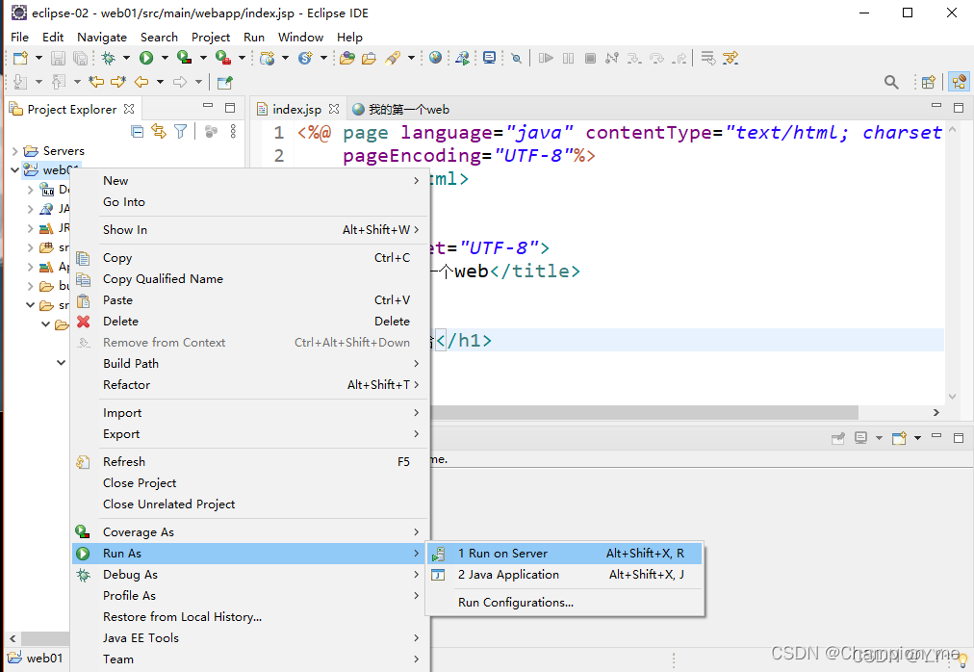The height and width of the screenshot is (672, 974).
Task: Choose Delete from the context menu
Action: (249, 321)
